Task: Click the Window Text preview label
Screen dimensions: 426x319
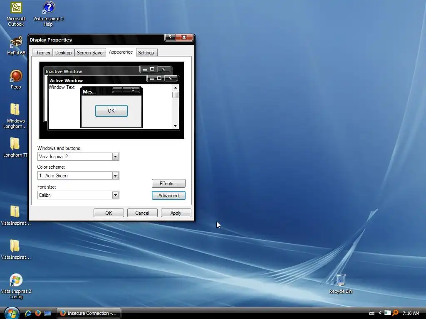Action: (62, 87)
